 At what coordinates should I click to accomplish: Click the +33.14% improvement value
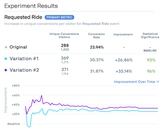tap(124, 71)
